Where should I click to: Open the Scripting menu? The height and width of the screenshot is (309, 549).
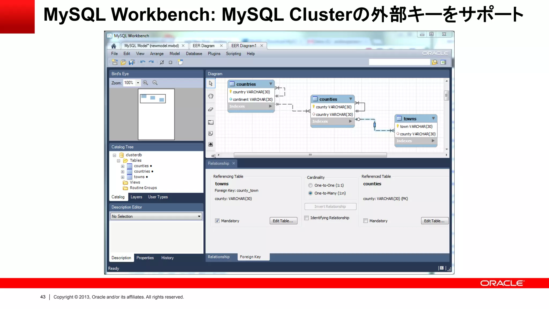pyautogui.click(x=233, y=54)
